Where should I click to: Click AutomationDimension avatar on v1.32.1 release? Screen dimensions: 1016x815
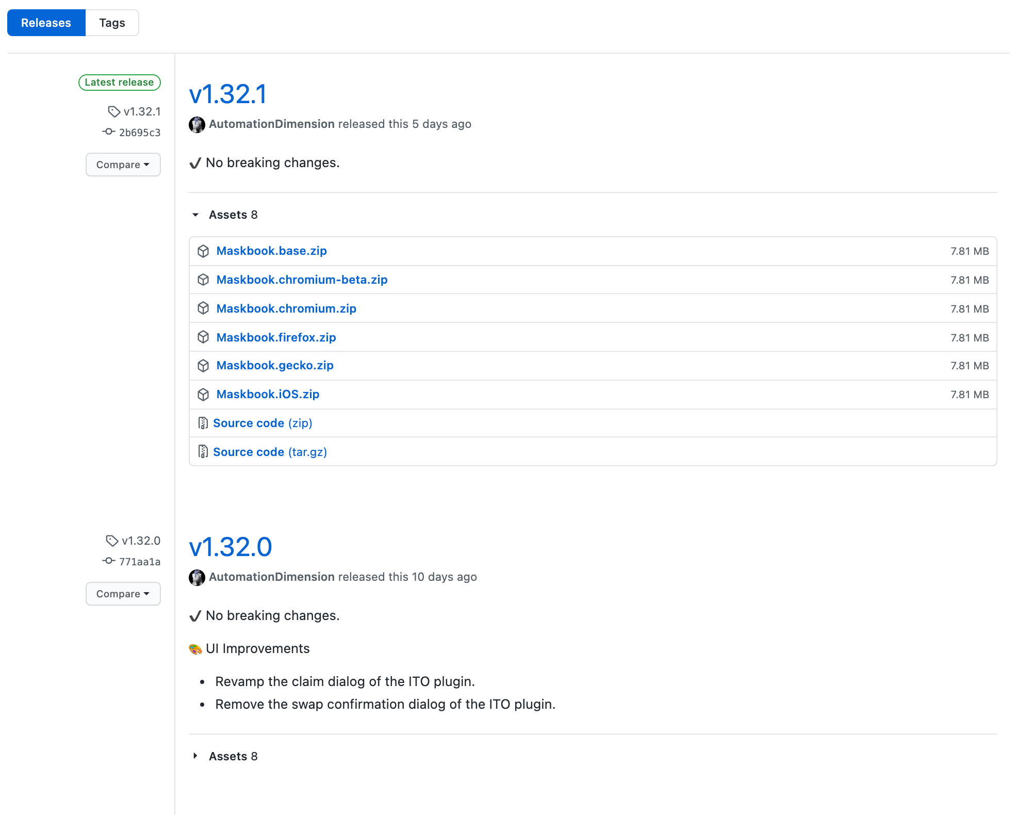pyautogui.click(x=197, y=124)
